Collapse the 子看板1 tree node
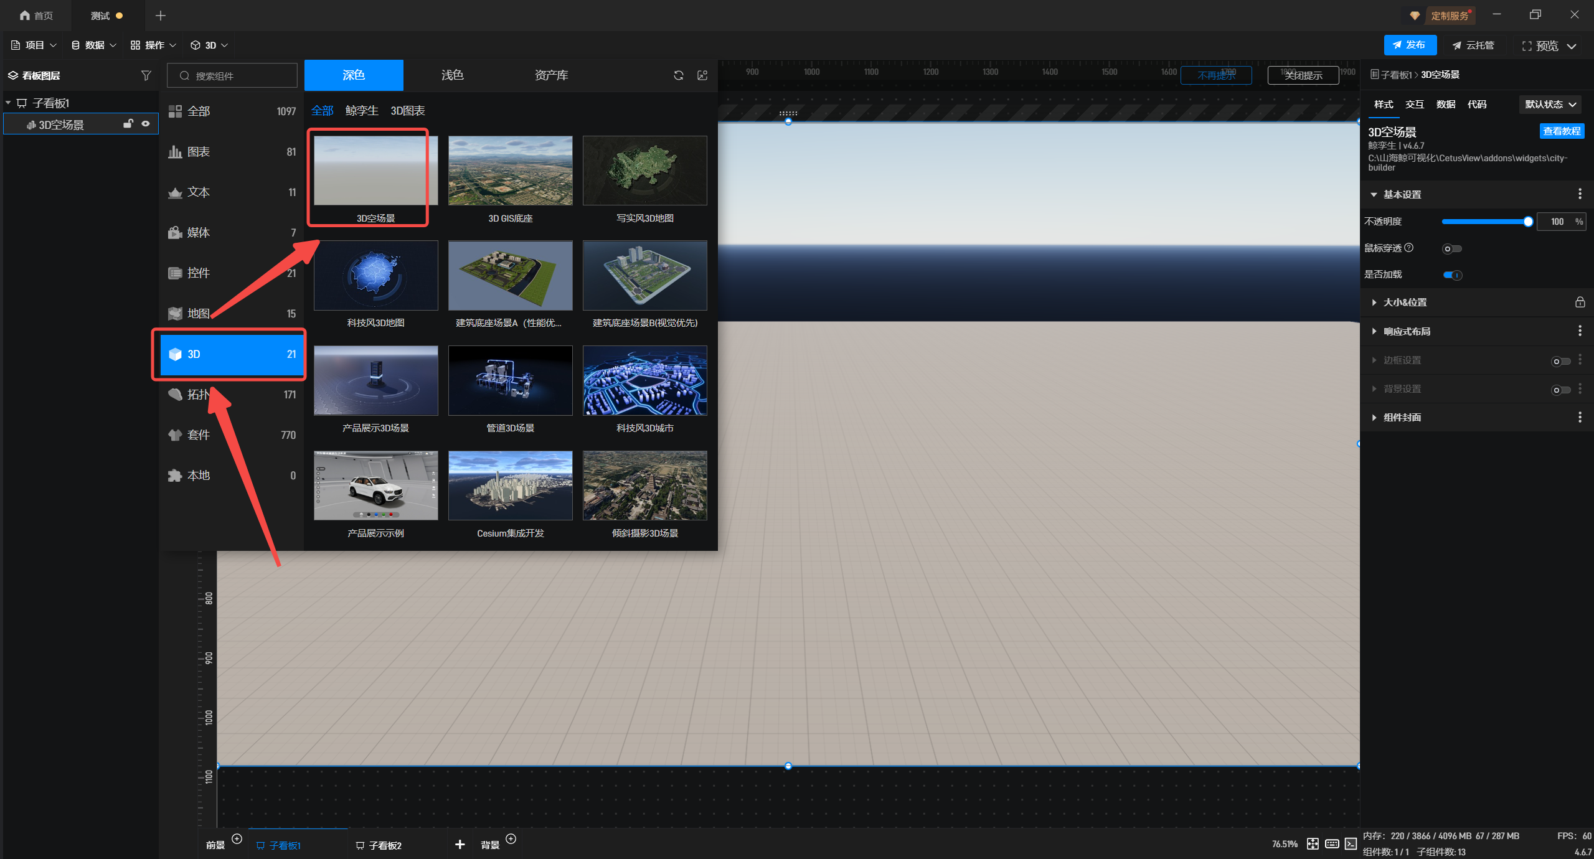1594x859 pixels. (x=8, y=103)
